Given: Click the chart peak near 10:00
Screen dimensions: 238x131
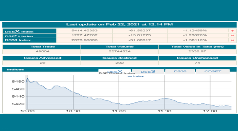Looking at the screenshot, I should point(28,79).
